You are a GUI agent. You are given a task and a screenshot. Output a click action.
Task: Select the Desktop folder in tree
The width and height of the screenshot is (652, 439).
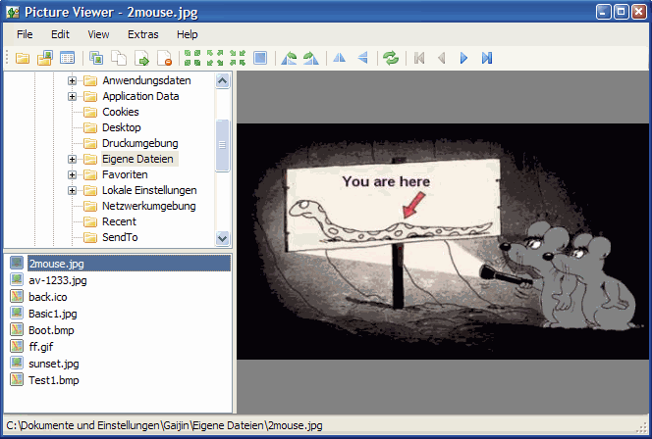pos(122,127)
